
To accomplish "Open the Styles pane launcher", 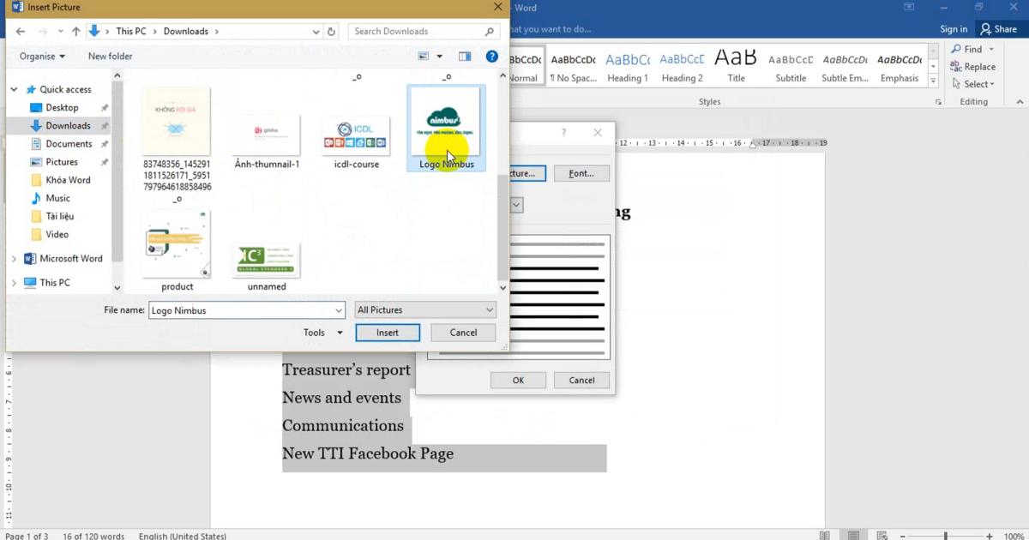I will click(x=938, y=102).
